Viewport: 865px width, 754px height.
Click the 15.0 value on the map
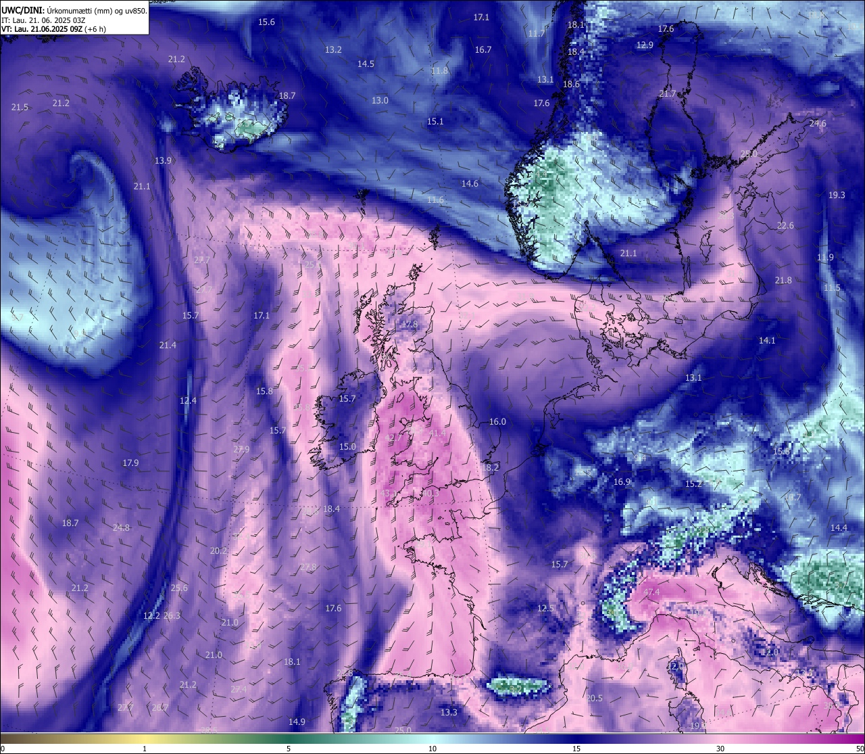(347, 447)
